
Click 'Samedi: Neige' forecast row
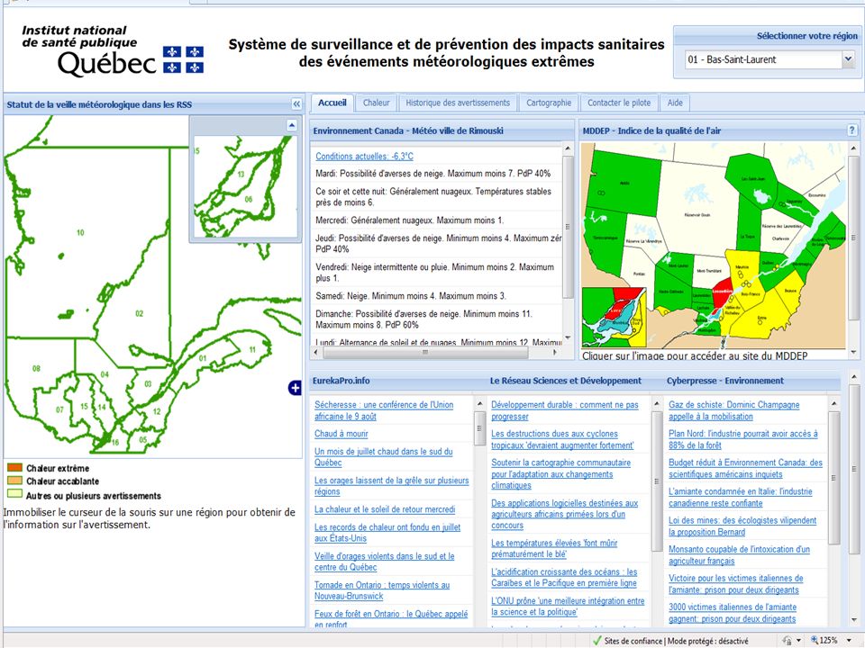(437, 296)
